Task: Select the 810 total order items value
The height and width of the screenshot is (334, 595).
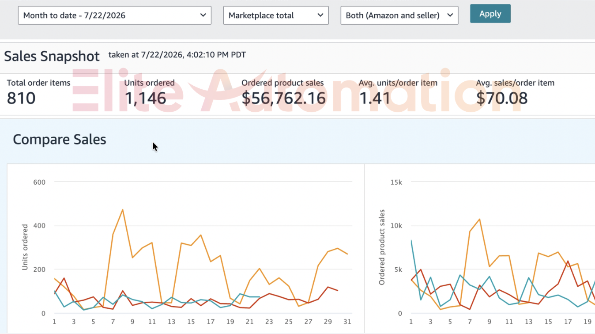Action: (21, 98)
